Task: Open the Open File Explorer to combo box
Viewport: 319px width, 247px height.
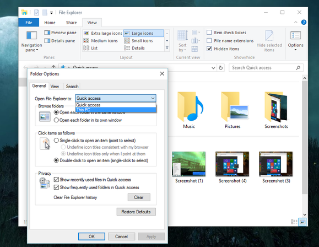Action: (x=116, y=98)
